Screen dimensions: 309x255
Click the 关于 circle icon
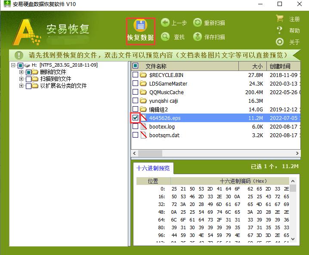pos(280,42)
